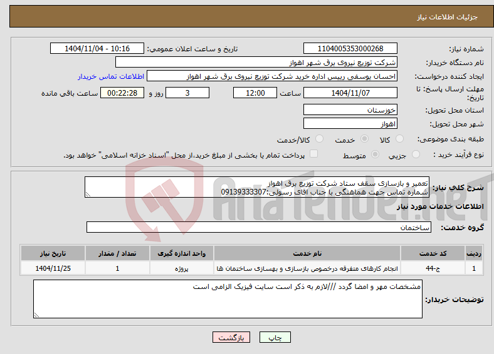494x354 pixels.
Task: Click the گروه خدمت label
Action: 462,227
